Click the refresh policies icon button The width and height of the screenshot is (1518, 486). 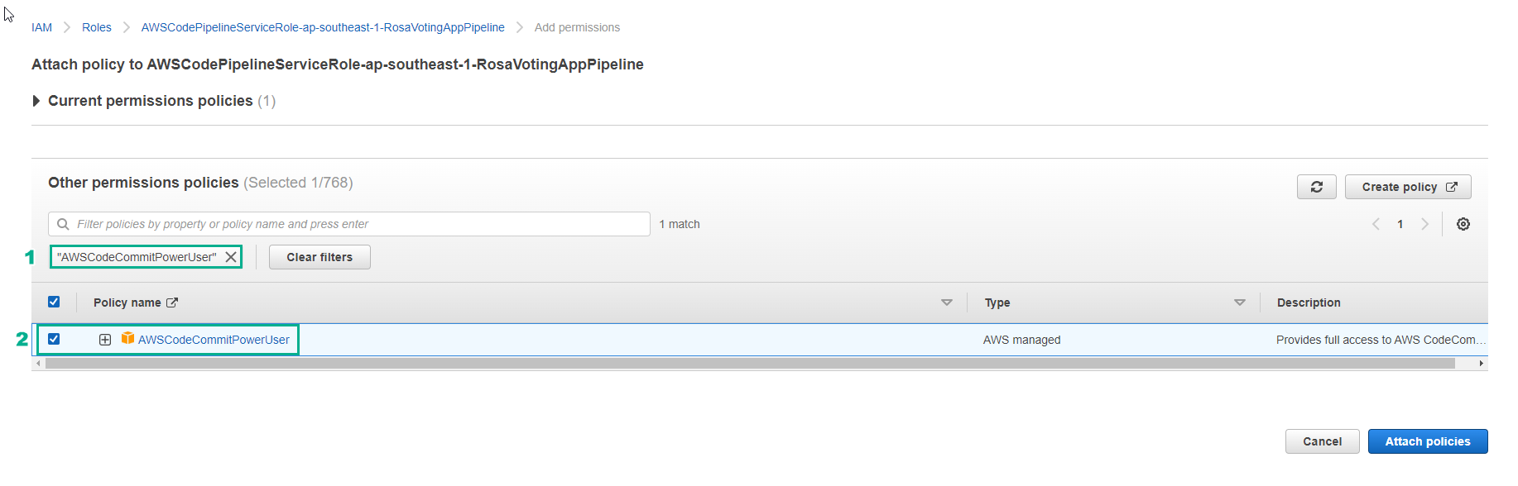(x=1316, y=187)
